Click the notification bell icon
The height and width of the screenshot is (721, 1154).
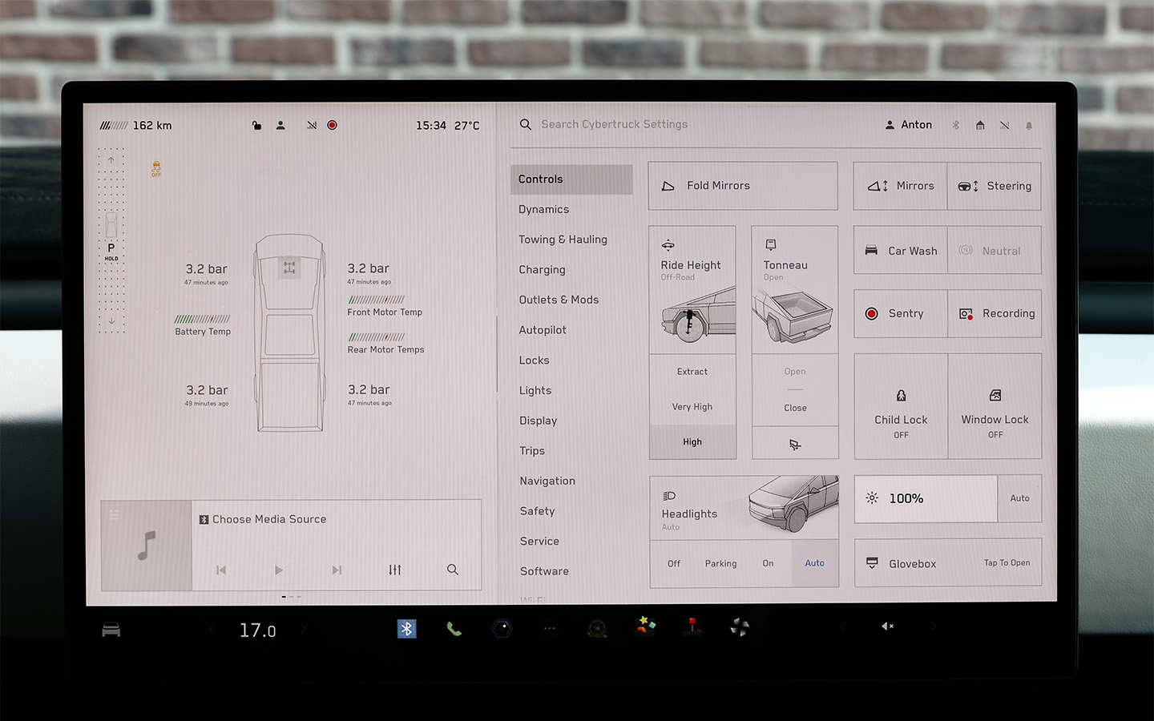pos(1029,126)
